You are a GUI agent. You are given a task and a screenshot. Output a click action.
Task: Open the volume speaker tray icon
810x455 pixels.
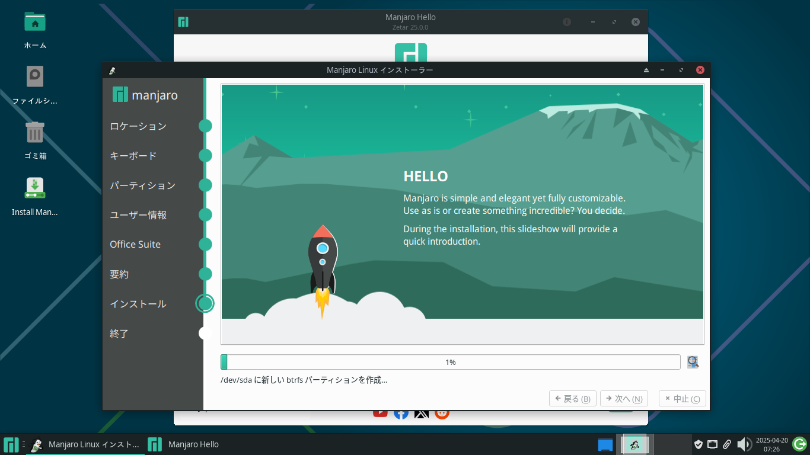tap(744, 444)
